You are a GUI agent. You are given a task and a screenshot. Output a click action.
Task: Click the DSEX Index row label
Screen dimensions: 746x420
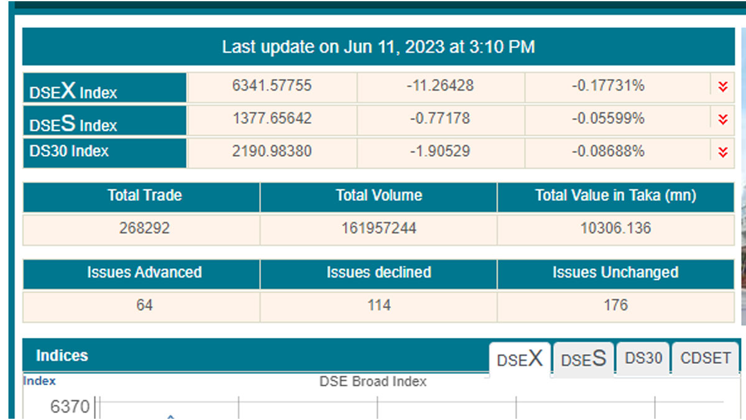[73, 91]
